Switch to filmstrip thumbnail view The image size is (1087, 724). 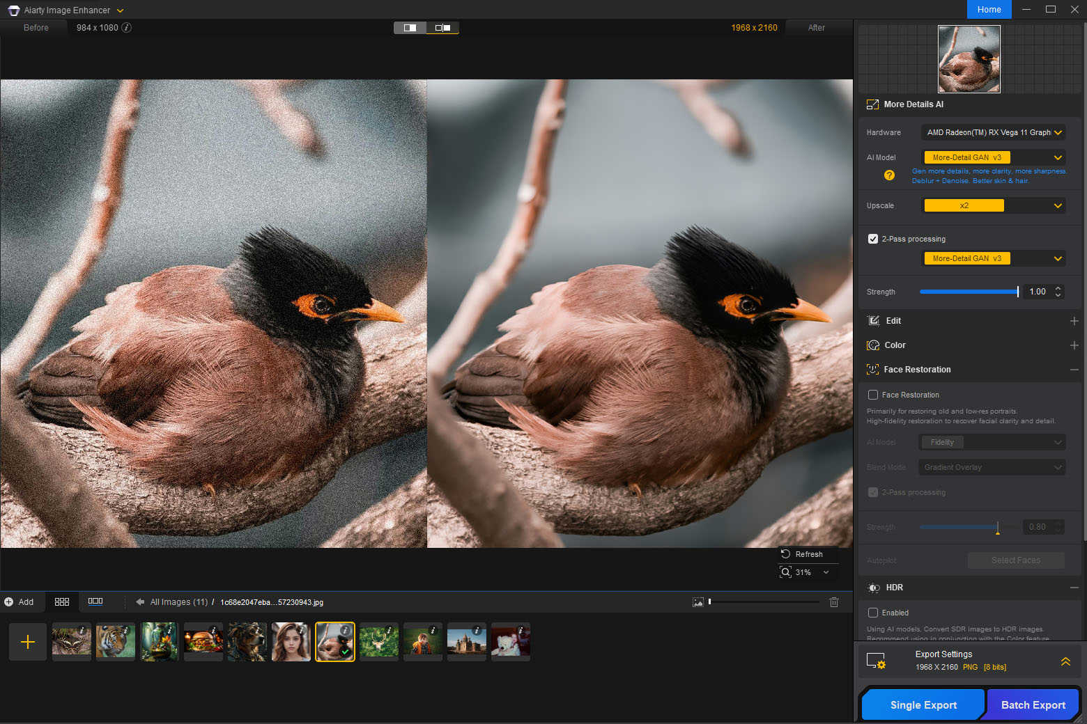[95, 601]
